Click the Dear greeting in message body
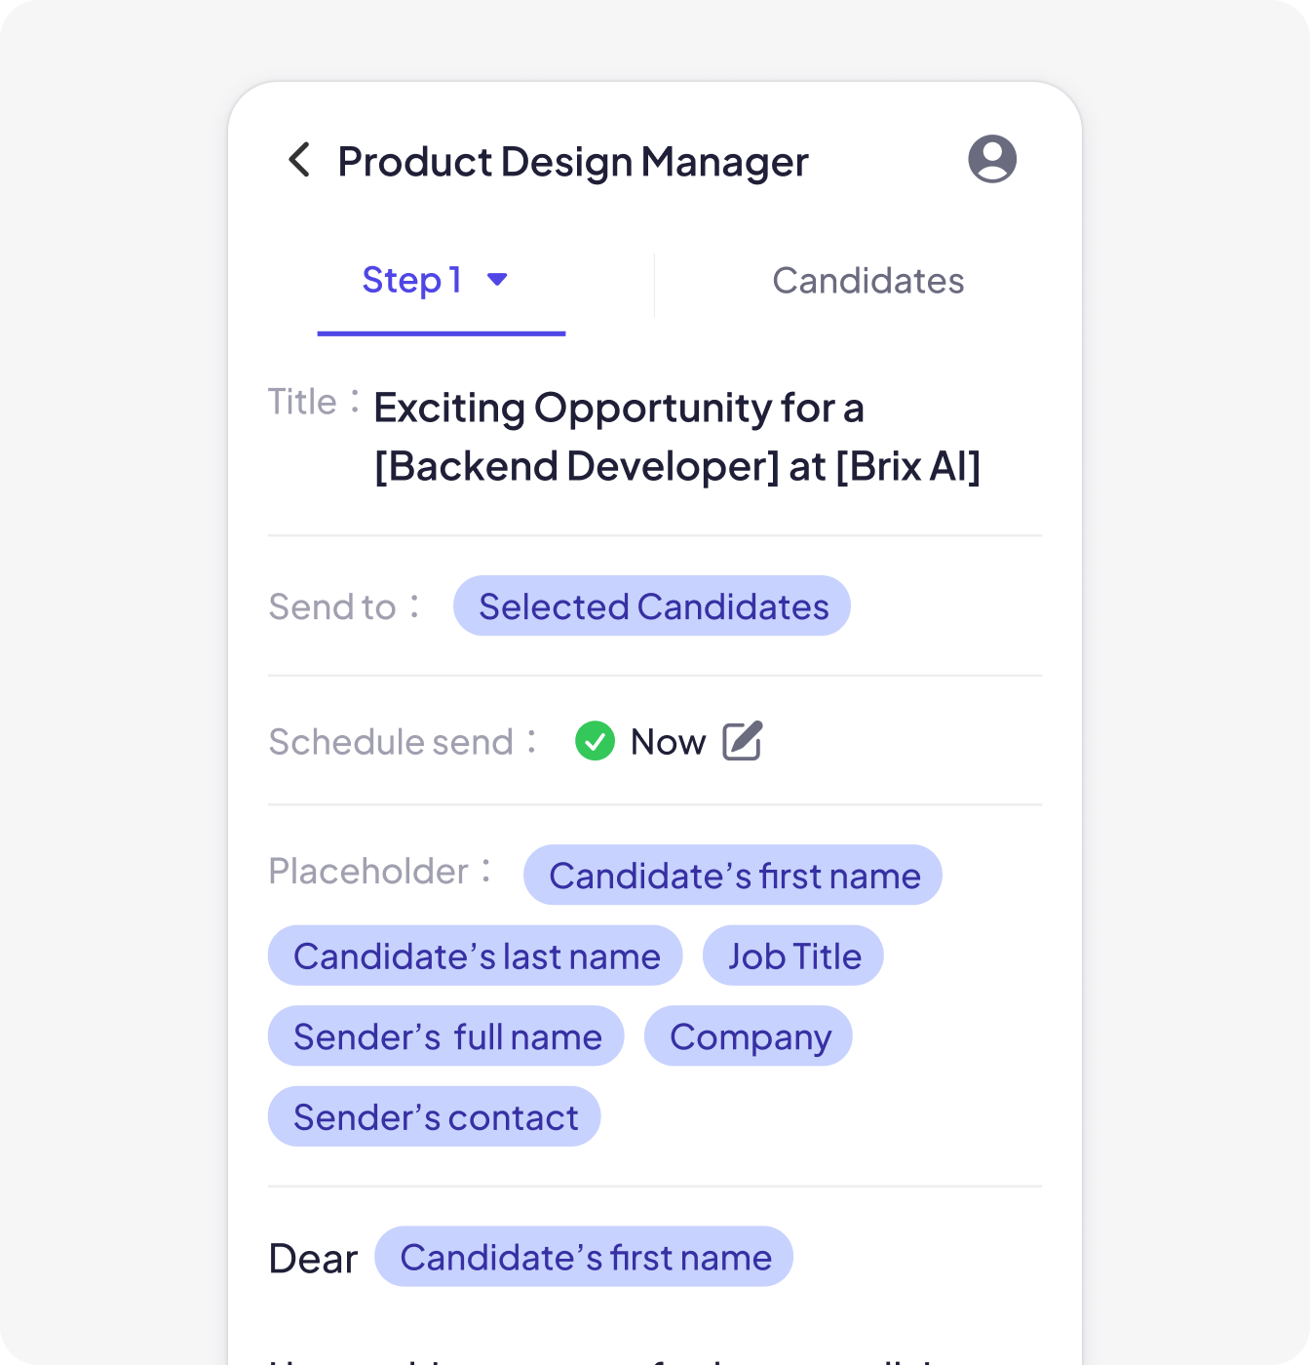The image size is (1310, 1365). click(313, 1259)
